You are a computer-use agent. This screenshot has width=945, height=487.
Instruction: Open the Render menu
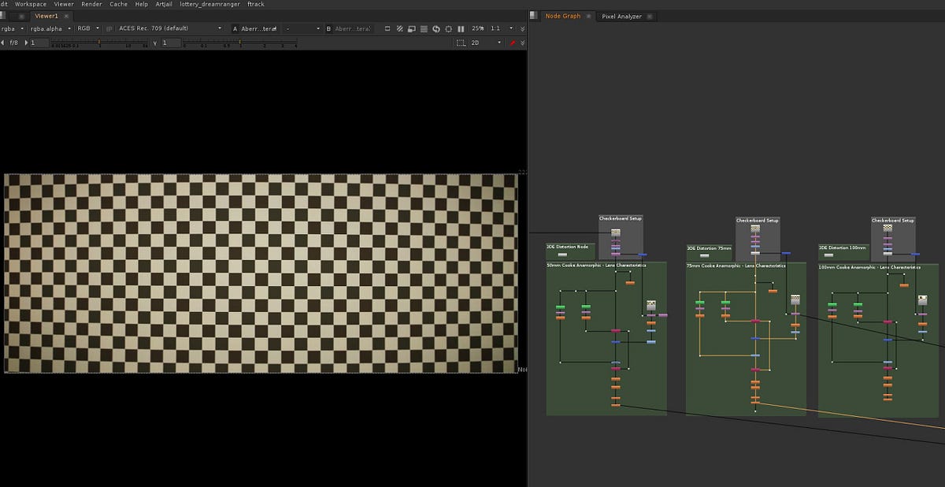[x=91, y=4]
